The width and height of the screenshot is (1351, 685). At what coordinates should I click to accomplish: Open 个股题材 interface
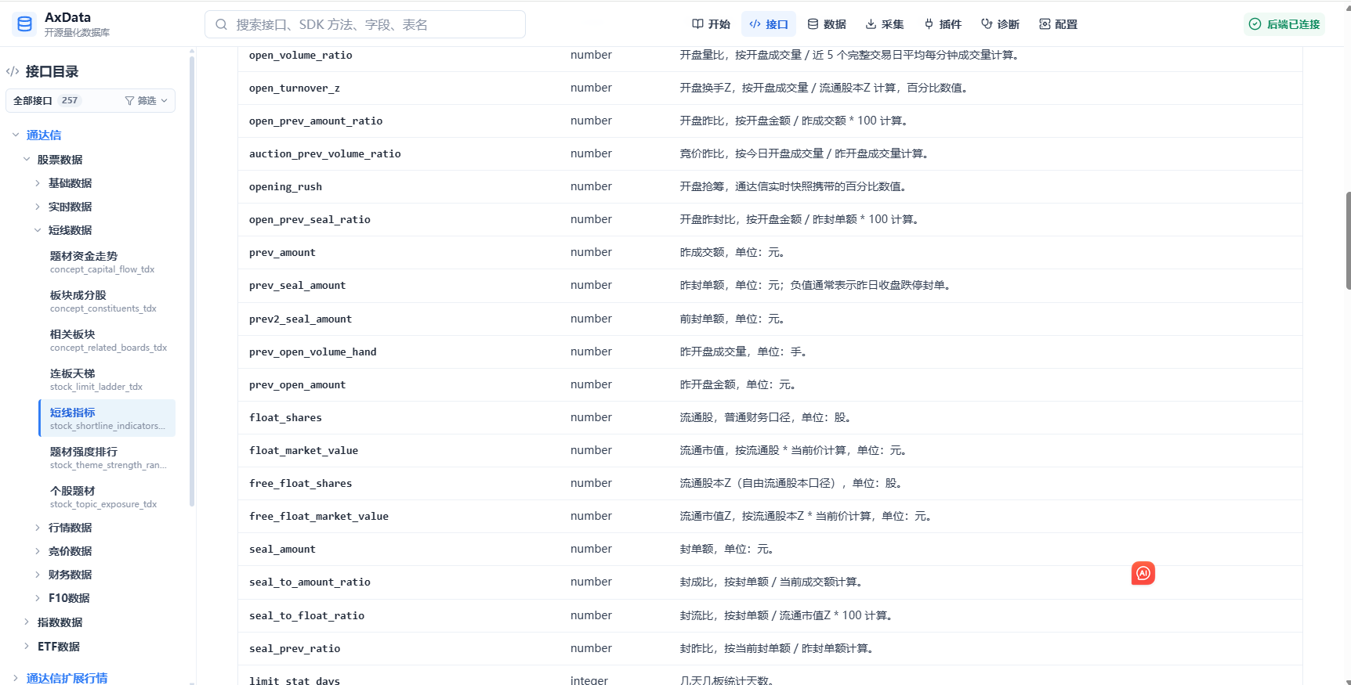[107, 496]
